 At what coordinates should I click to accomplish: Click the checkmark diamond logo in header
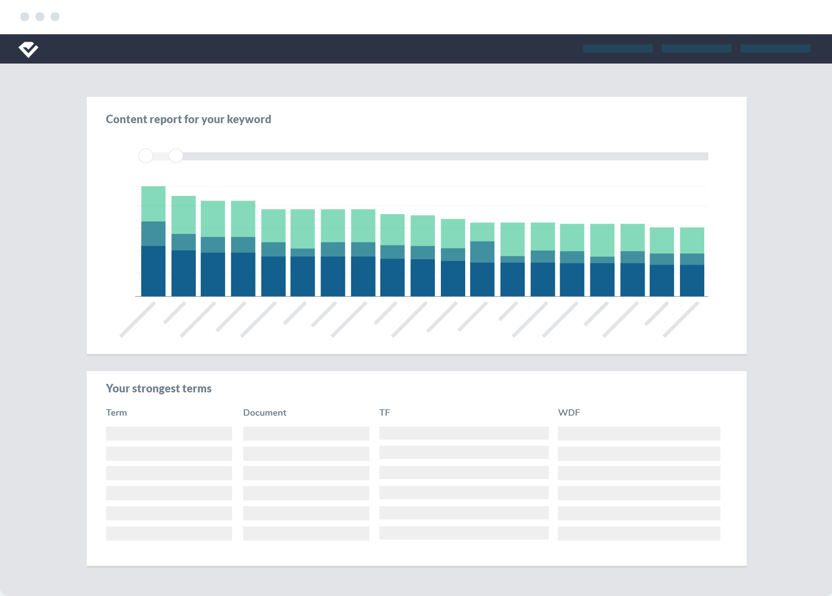[28, 49]
